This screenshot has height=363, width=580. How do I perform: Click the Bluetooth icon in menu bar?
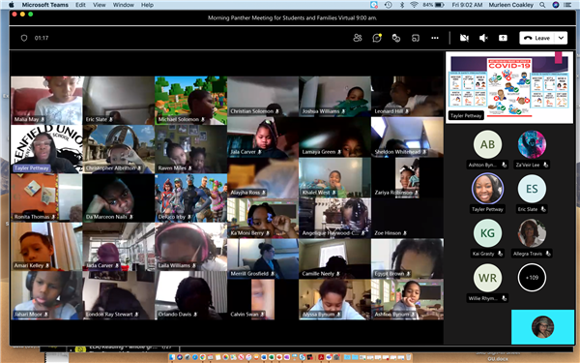coord(402,5)
